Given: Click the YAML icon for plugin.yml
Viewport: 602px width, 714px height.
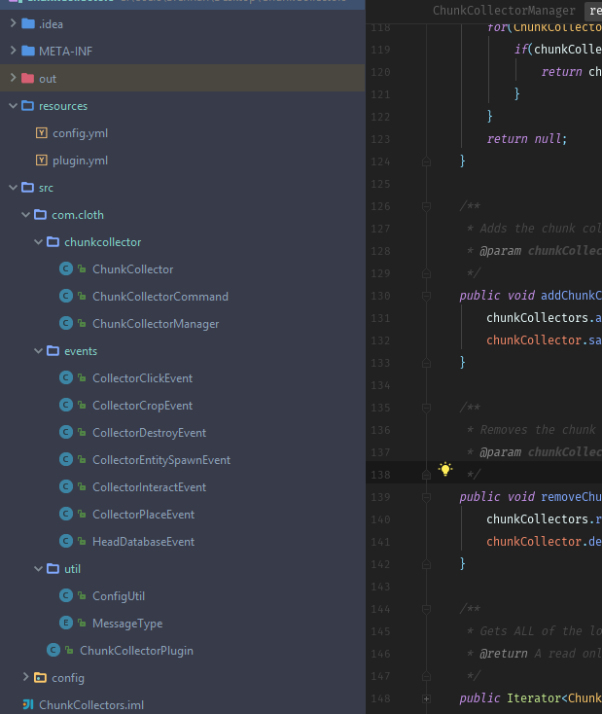Looking at the screenshot, I should coord(42,160).
